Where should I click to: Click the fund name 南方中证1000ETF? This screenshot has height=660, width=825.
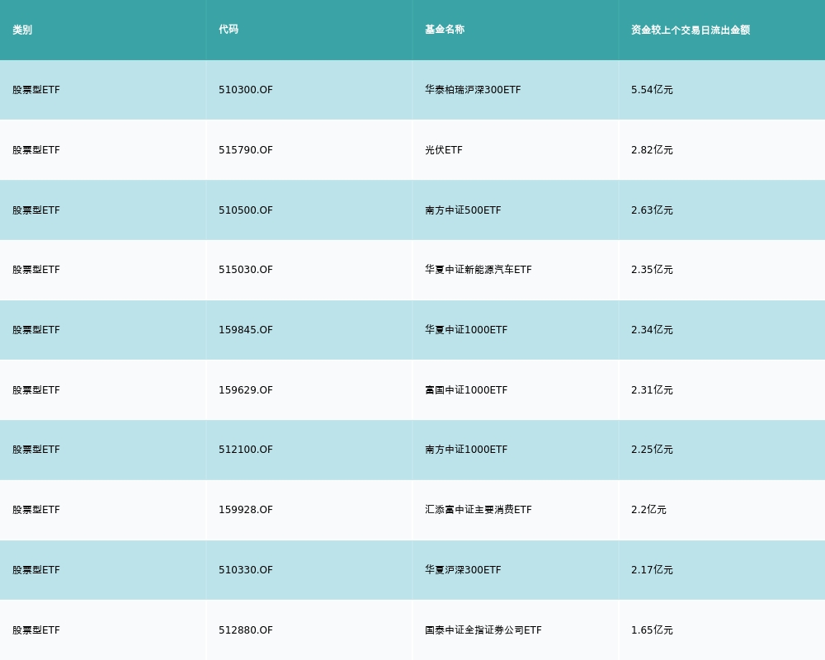[x=466, y=450]
